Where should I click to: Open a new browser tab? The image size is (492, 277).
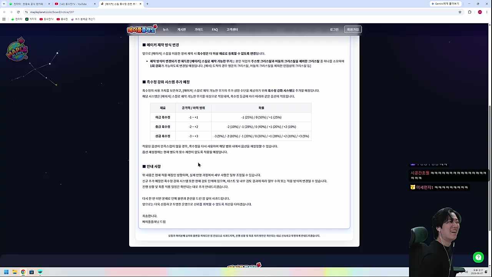point(147,4)
